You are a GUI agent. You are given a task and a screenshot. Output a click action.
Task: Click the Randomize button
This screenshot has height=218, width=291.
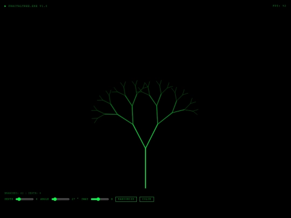[126, 199]
